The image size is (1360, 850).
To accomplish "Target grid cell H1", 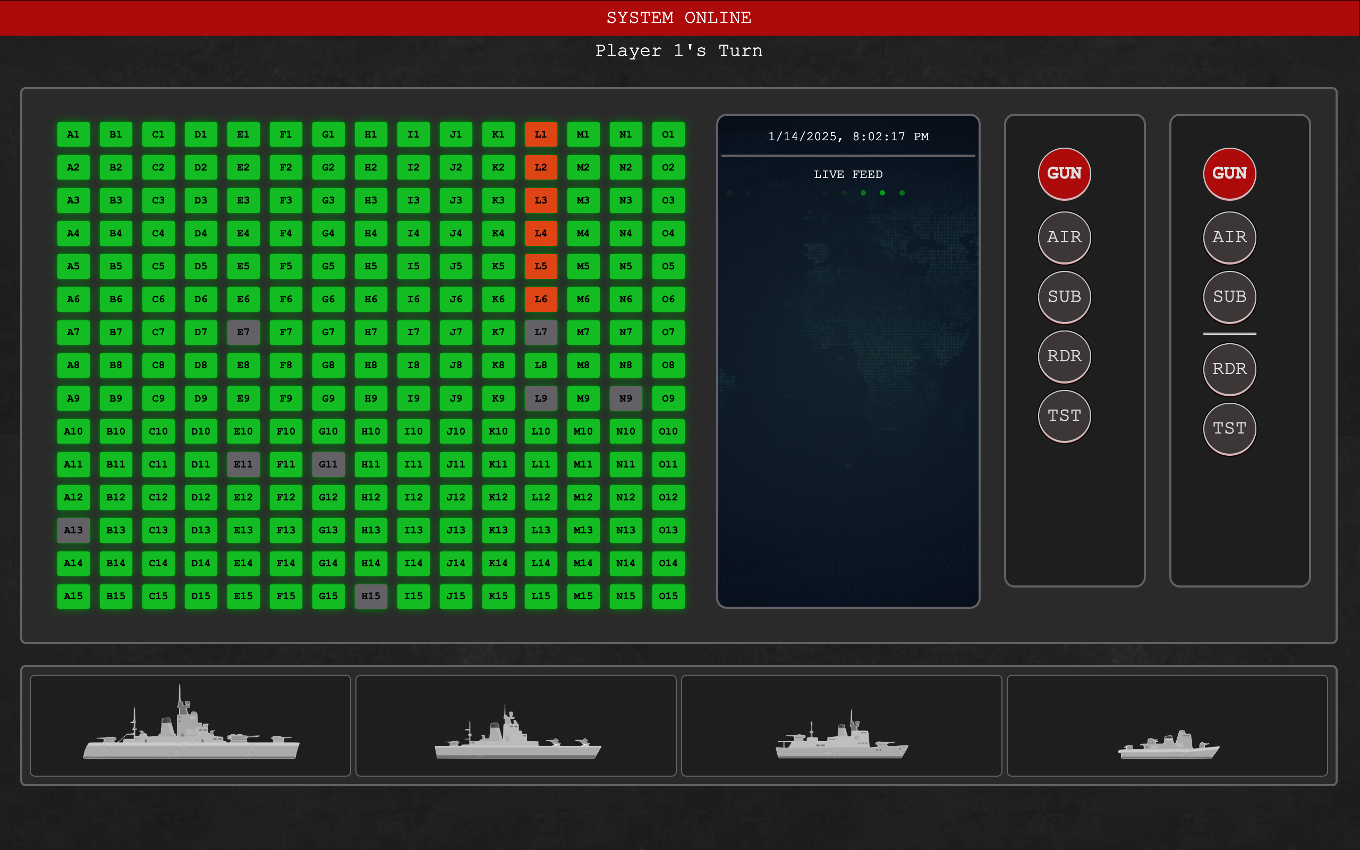I will 371,134.
